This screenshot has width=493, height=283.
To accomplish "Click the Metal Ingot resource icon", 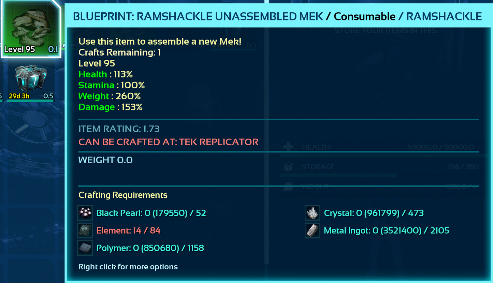I will pos(313,231).
